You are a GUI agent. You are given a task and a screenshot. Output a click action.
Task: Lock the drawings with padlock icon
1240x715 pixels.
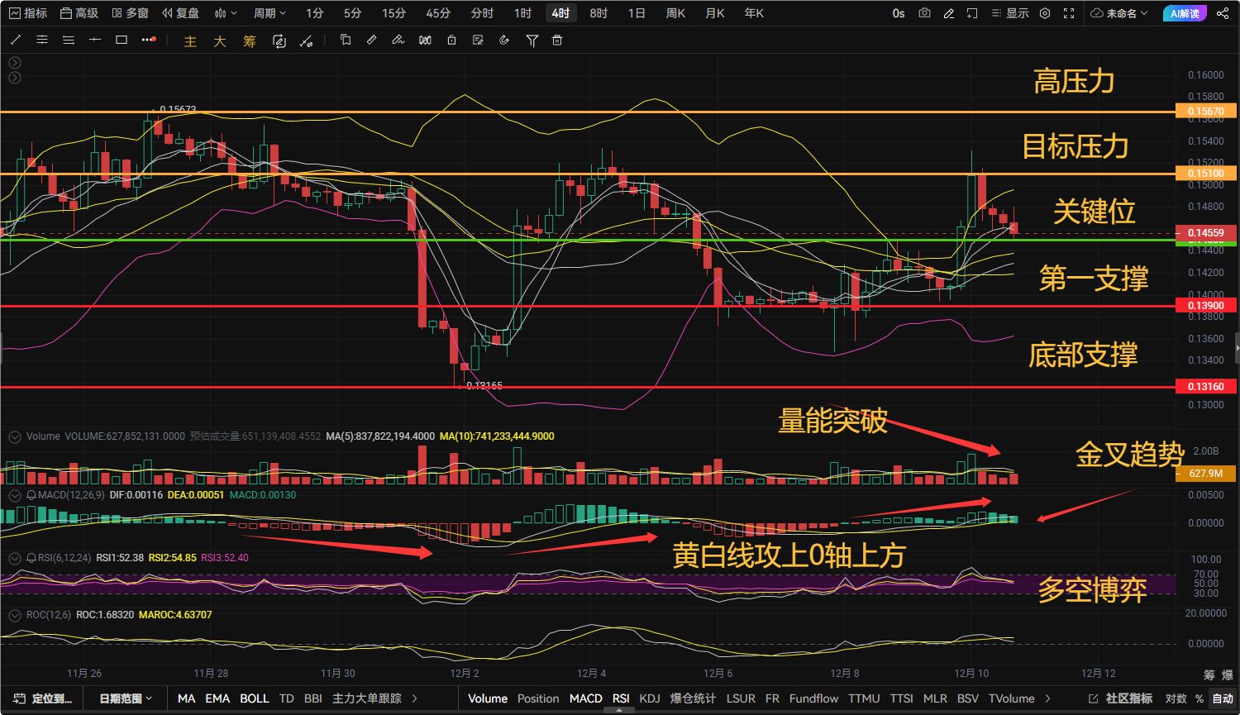451,40
